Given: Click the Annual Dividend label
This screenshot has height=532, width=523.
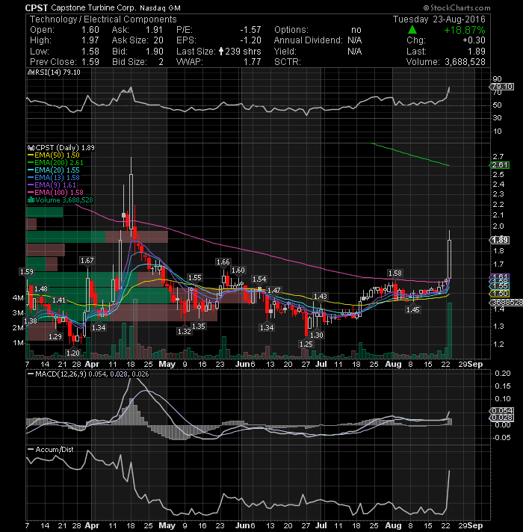Looking at the screenshot, I should coord(309,40).
